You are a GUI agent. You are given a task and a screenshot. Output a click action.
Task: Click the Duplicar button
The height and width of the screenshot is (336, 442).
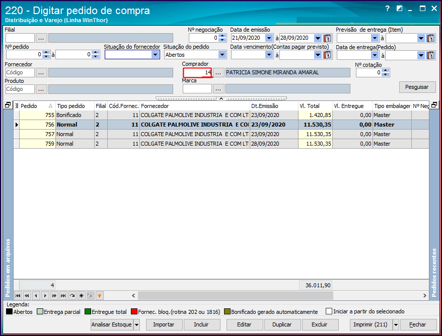click(x=282, y=325)
